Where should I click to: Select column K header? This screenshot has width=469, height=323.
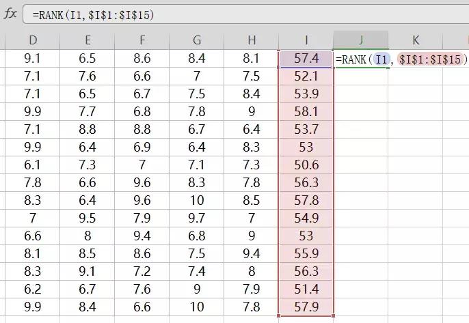[x=416, y=40]
